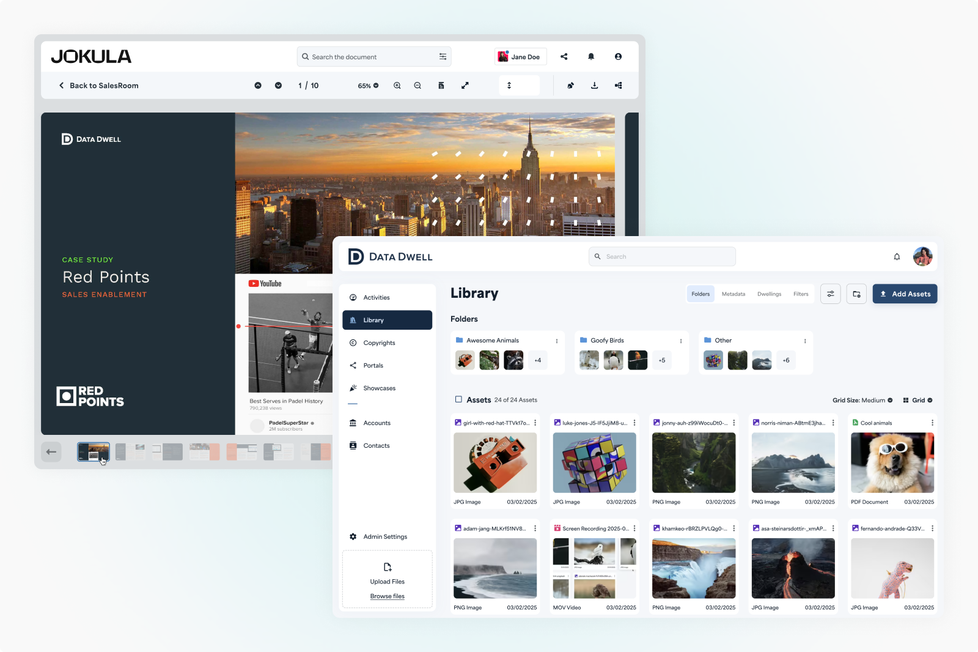Open Copyrights in the sidebar

tap(388, 343)
